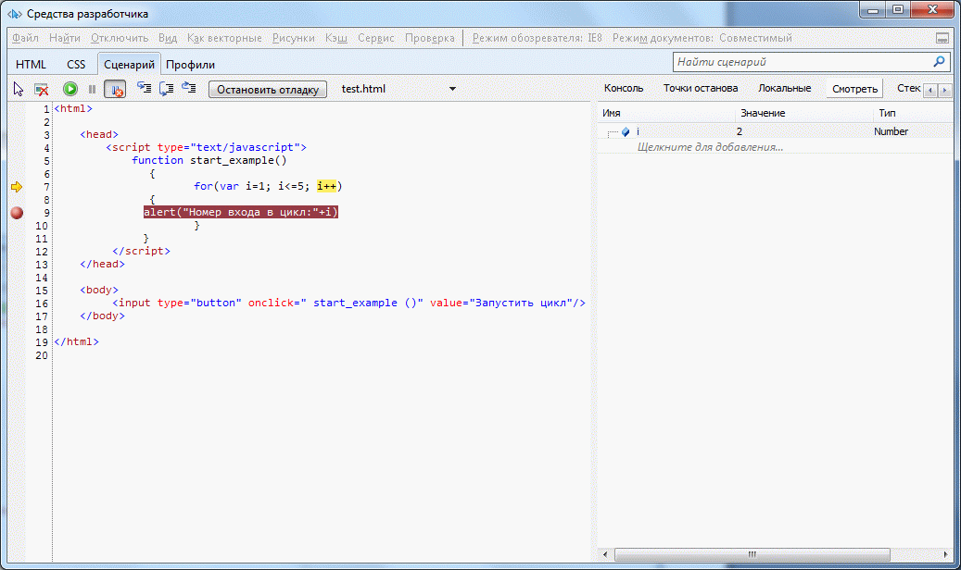This screenshot has height=570, width=961.
Task: Open the Консоль panel tab
Action: (x=624, y=88)
